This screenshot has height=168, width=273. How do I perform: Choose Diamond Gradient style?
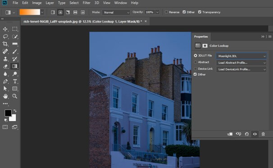(83, 12)
